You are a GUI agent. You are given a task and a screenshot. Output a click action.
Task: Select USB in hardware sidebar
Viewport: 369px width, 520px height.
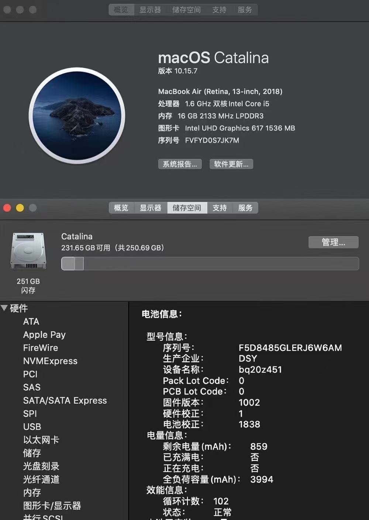(x=32, y=427)
